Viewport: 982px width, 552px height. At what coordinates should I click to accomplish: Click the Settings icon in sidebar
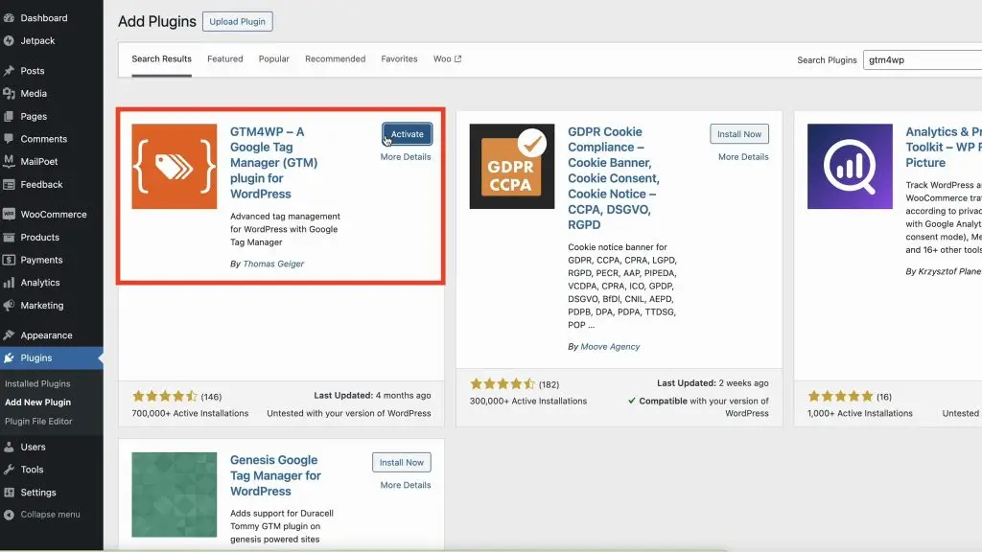9,493
